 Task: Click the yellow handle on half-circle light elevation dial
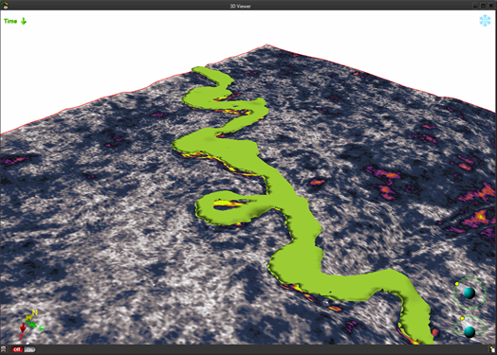tap(462, 318)
